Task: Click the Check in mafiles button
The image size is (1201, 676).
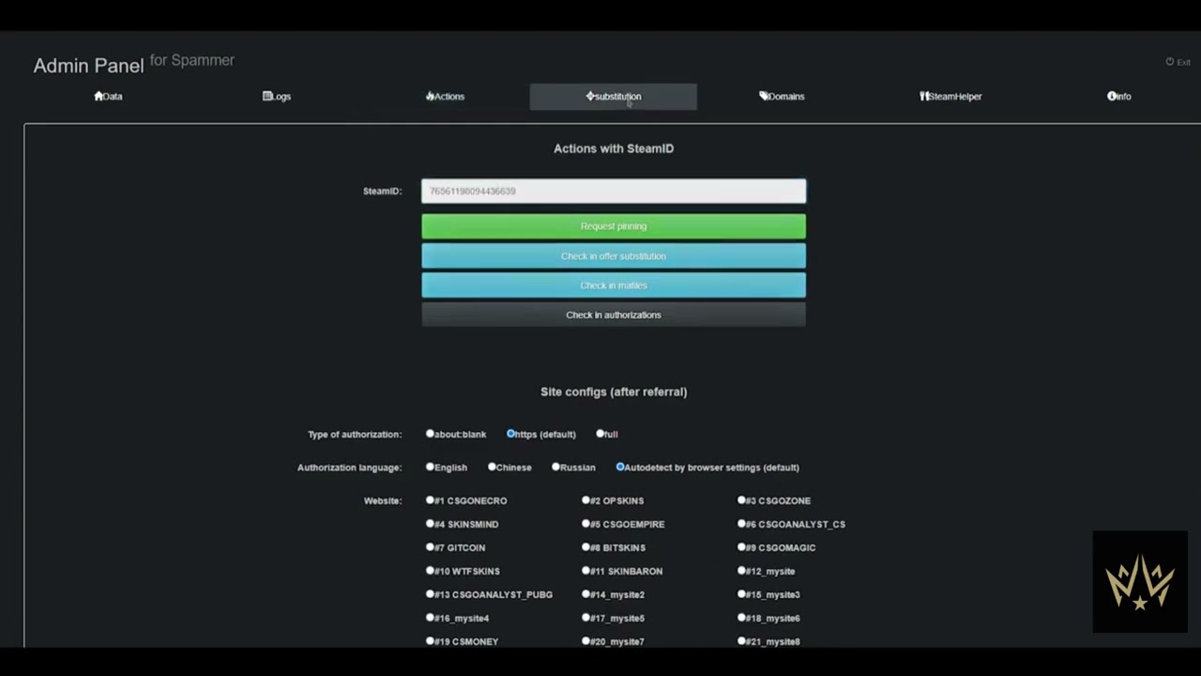Action: coord(614,285)
